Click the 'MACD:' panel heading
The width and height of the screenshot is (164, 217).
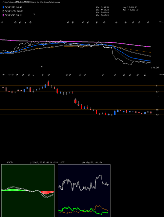10,162
